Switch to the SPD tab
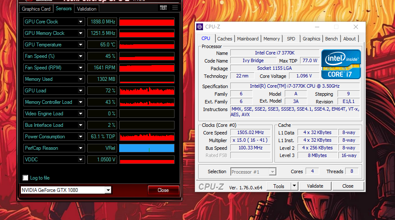Viewport: 395px width, 220px height. [x=291, y=39]
